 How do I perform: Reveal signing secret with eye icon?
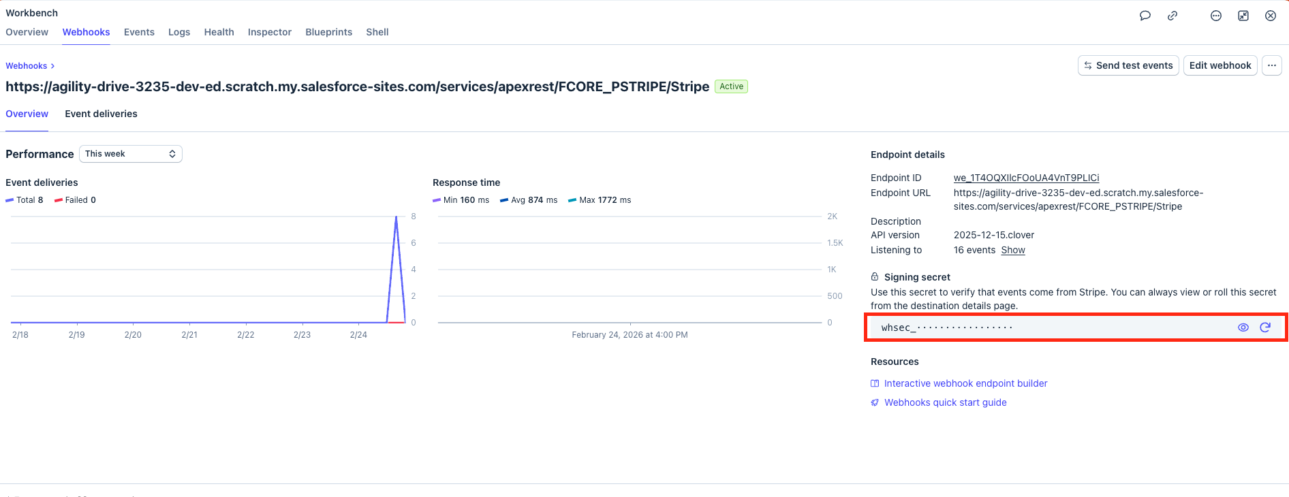tap(1243, 327)
